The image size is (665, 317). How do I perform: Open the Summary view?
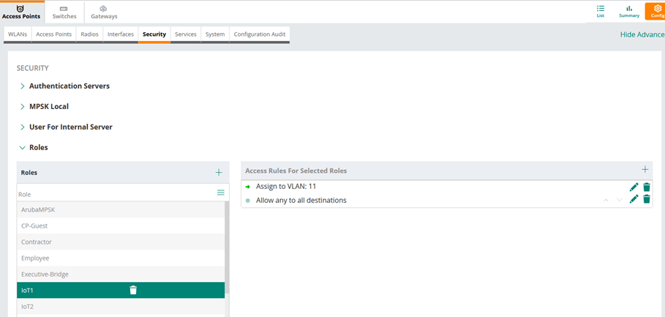coord(628,11)
